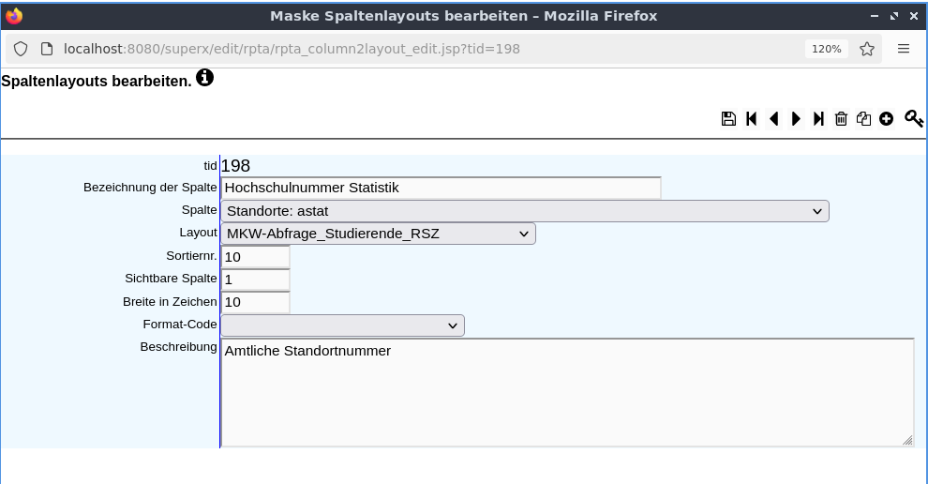Select the Sichtbare Spalte input
928x484 pixels.
tap(256, 279)
